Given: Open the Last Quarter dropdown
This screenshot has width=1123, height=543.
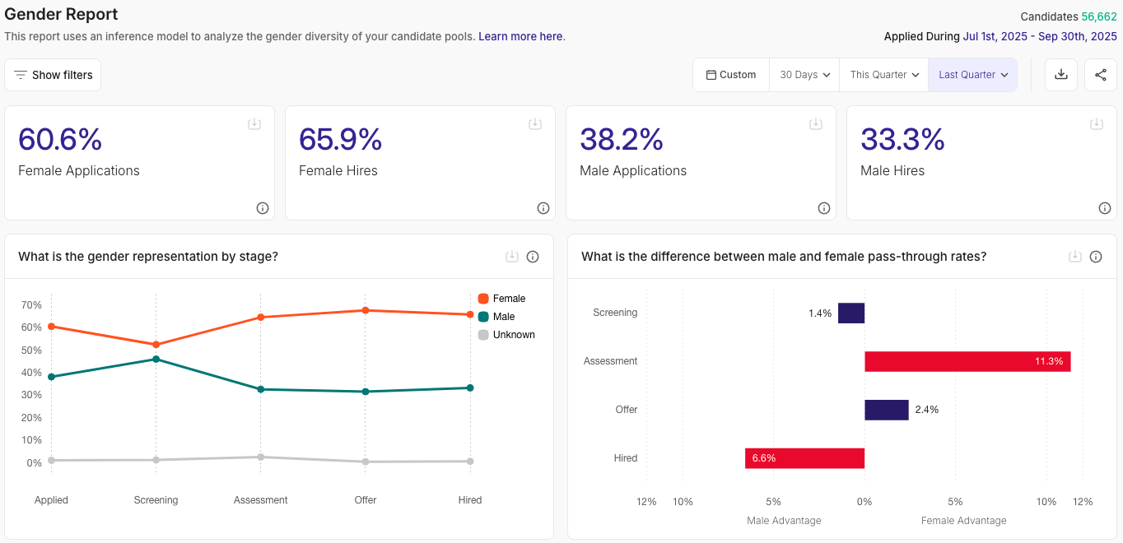Looking at the screenshot, I should click(973, 75).
